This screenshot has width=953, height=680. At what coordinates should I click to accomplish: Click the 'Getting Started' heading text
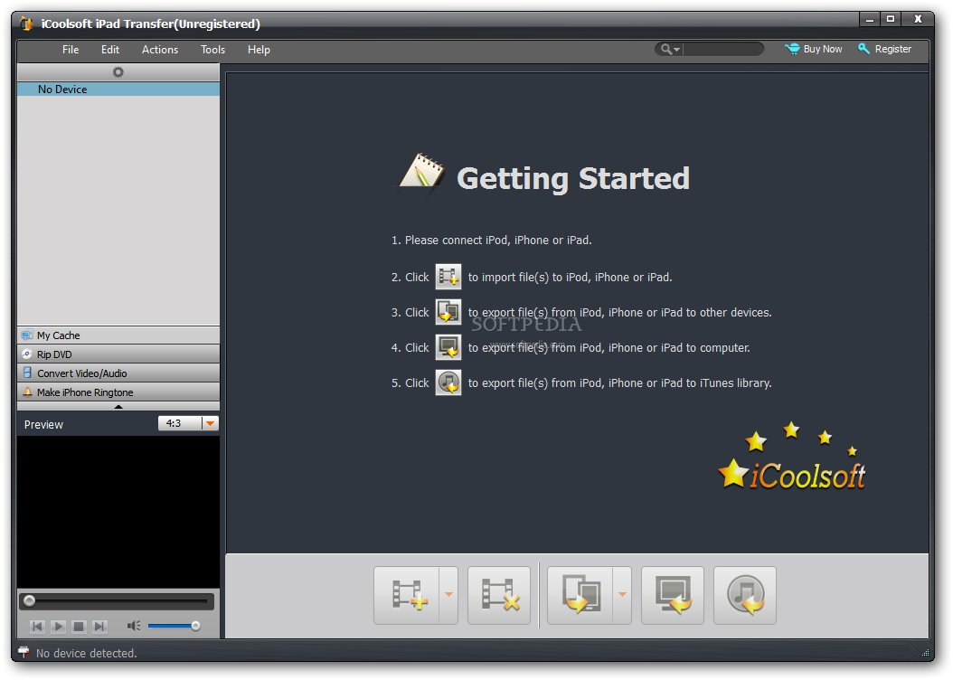(573, 179)
